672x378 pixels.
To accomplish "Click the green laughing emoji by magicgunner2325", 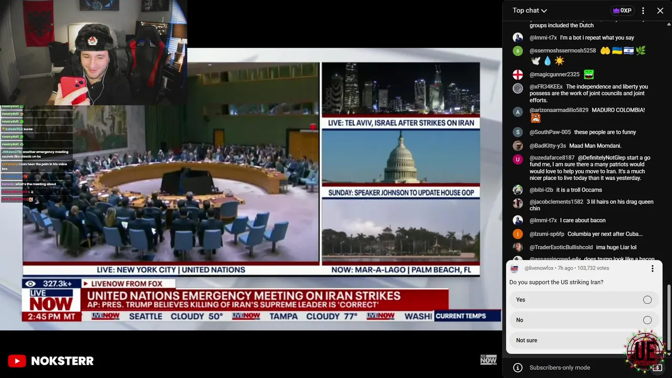I will [588, 75].
